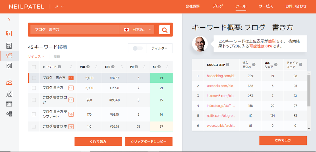Check the select-all checkbox in table header

coord(34,67)
